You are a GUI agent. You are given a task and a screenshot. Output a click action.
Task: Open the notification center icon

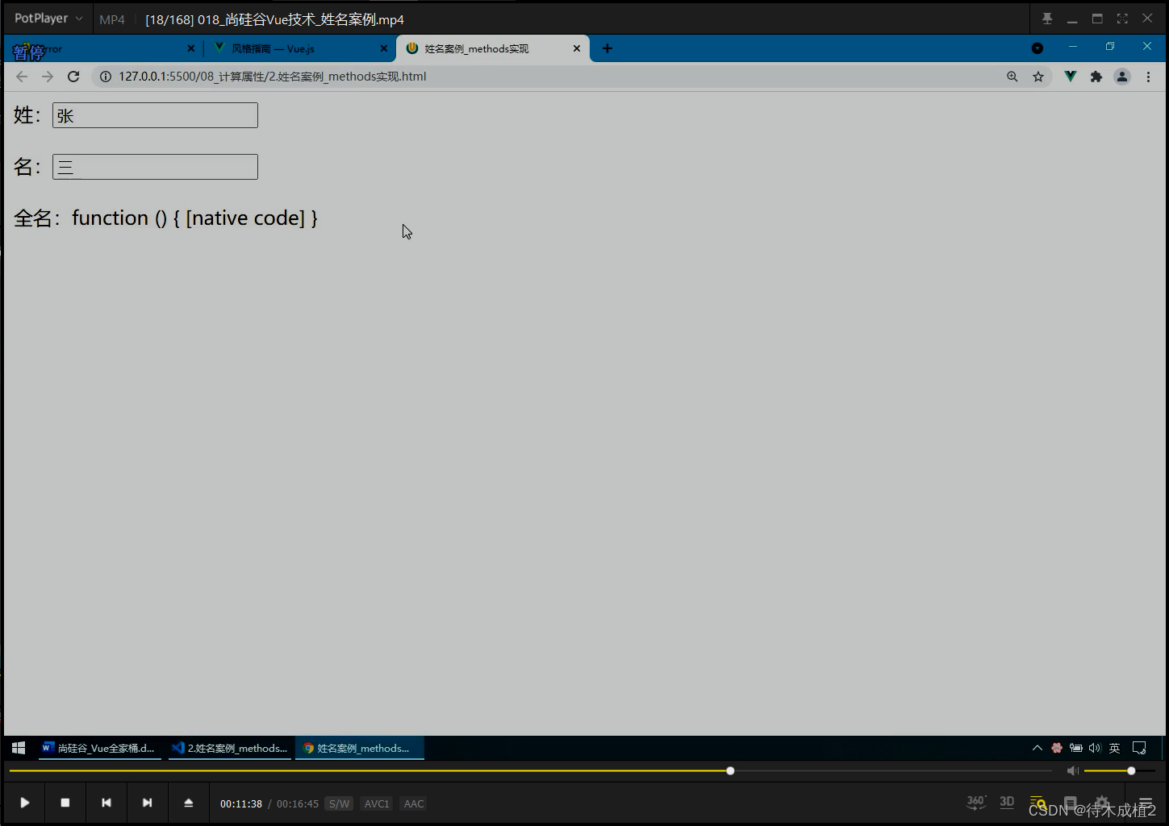point(1139,748)
